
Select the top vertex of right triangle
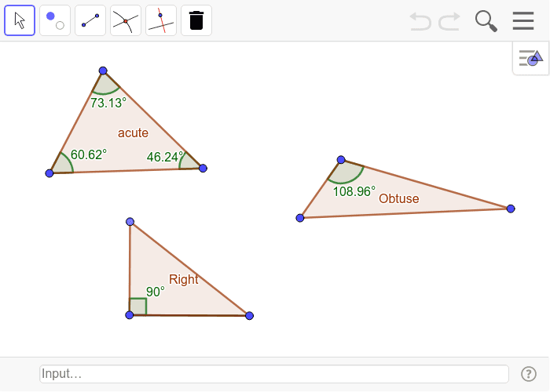(130, 222)
